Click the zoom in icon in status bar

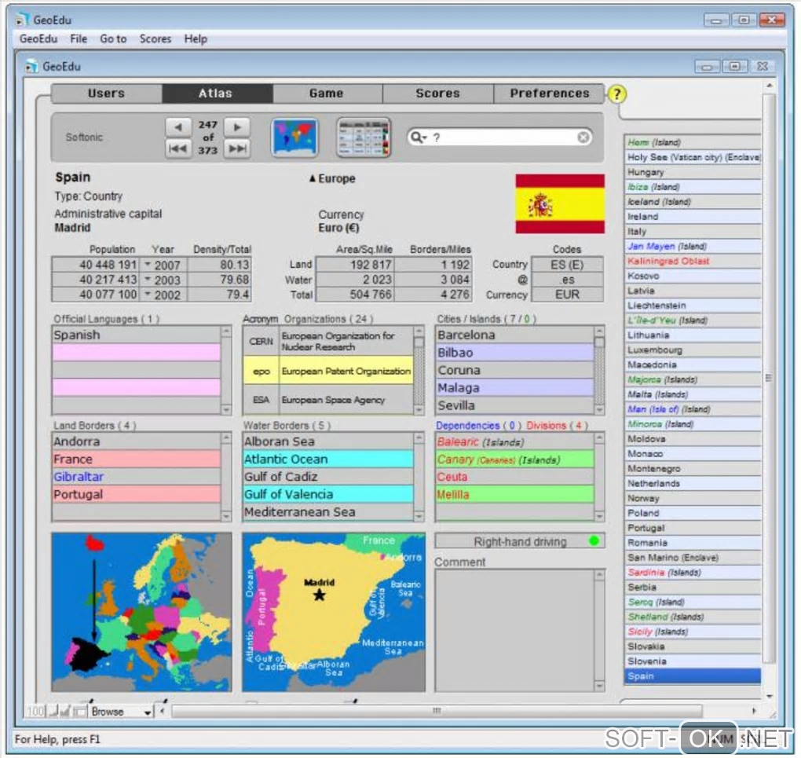tap(65, 711)
